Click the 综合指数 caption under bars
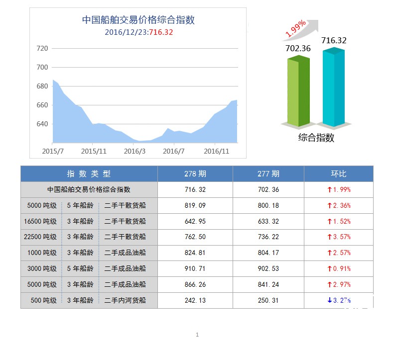Screen dimensions: 395x343 (x=316, y=138)
